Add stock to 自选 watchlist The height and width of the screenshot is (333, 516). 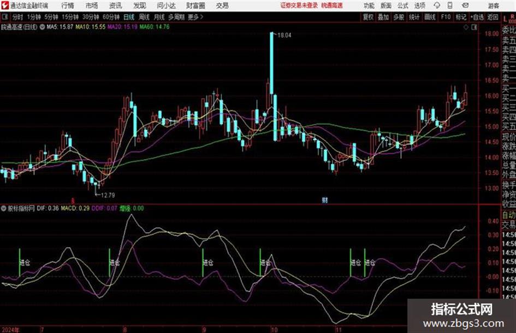click(x=477, y=17)
